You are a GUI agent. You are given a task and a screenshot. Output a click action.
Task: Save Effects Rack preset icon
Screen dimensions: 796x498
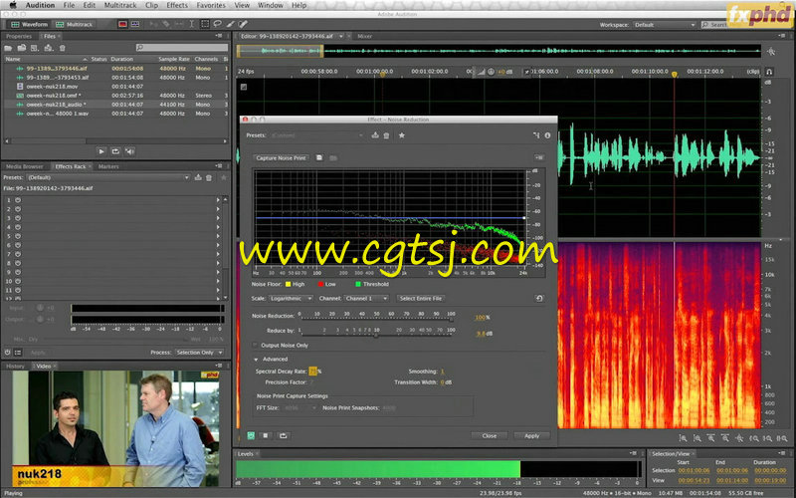(198, 177)
